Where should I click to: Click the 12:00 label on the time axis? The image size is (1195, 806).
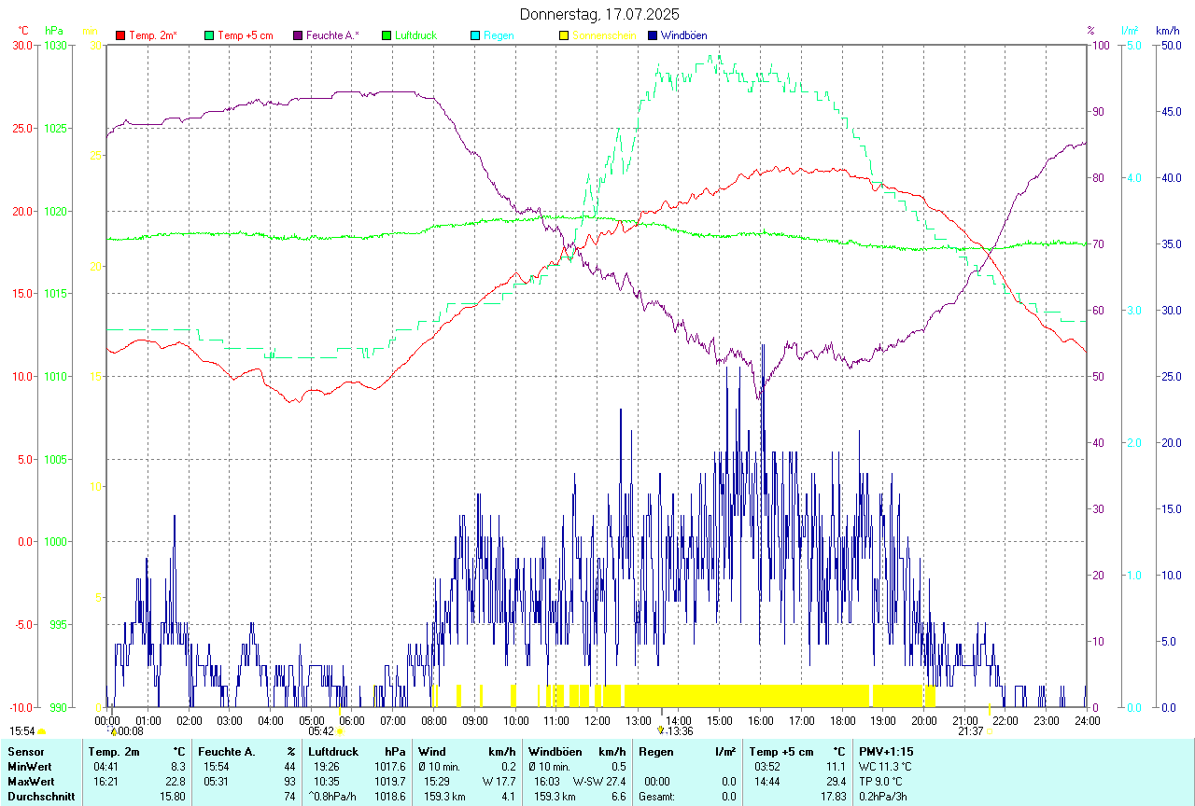pyautogui.click(x=597, y=720)
